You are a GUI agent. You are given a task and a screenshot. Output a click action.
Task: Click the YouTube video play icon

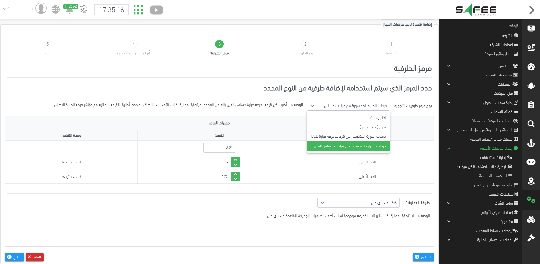[156, 10]
